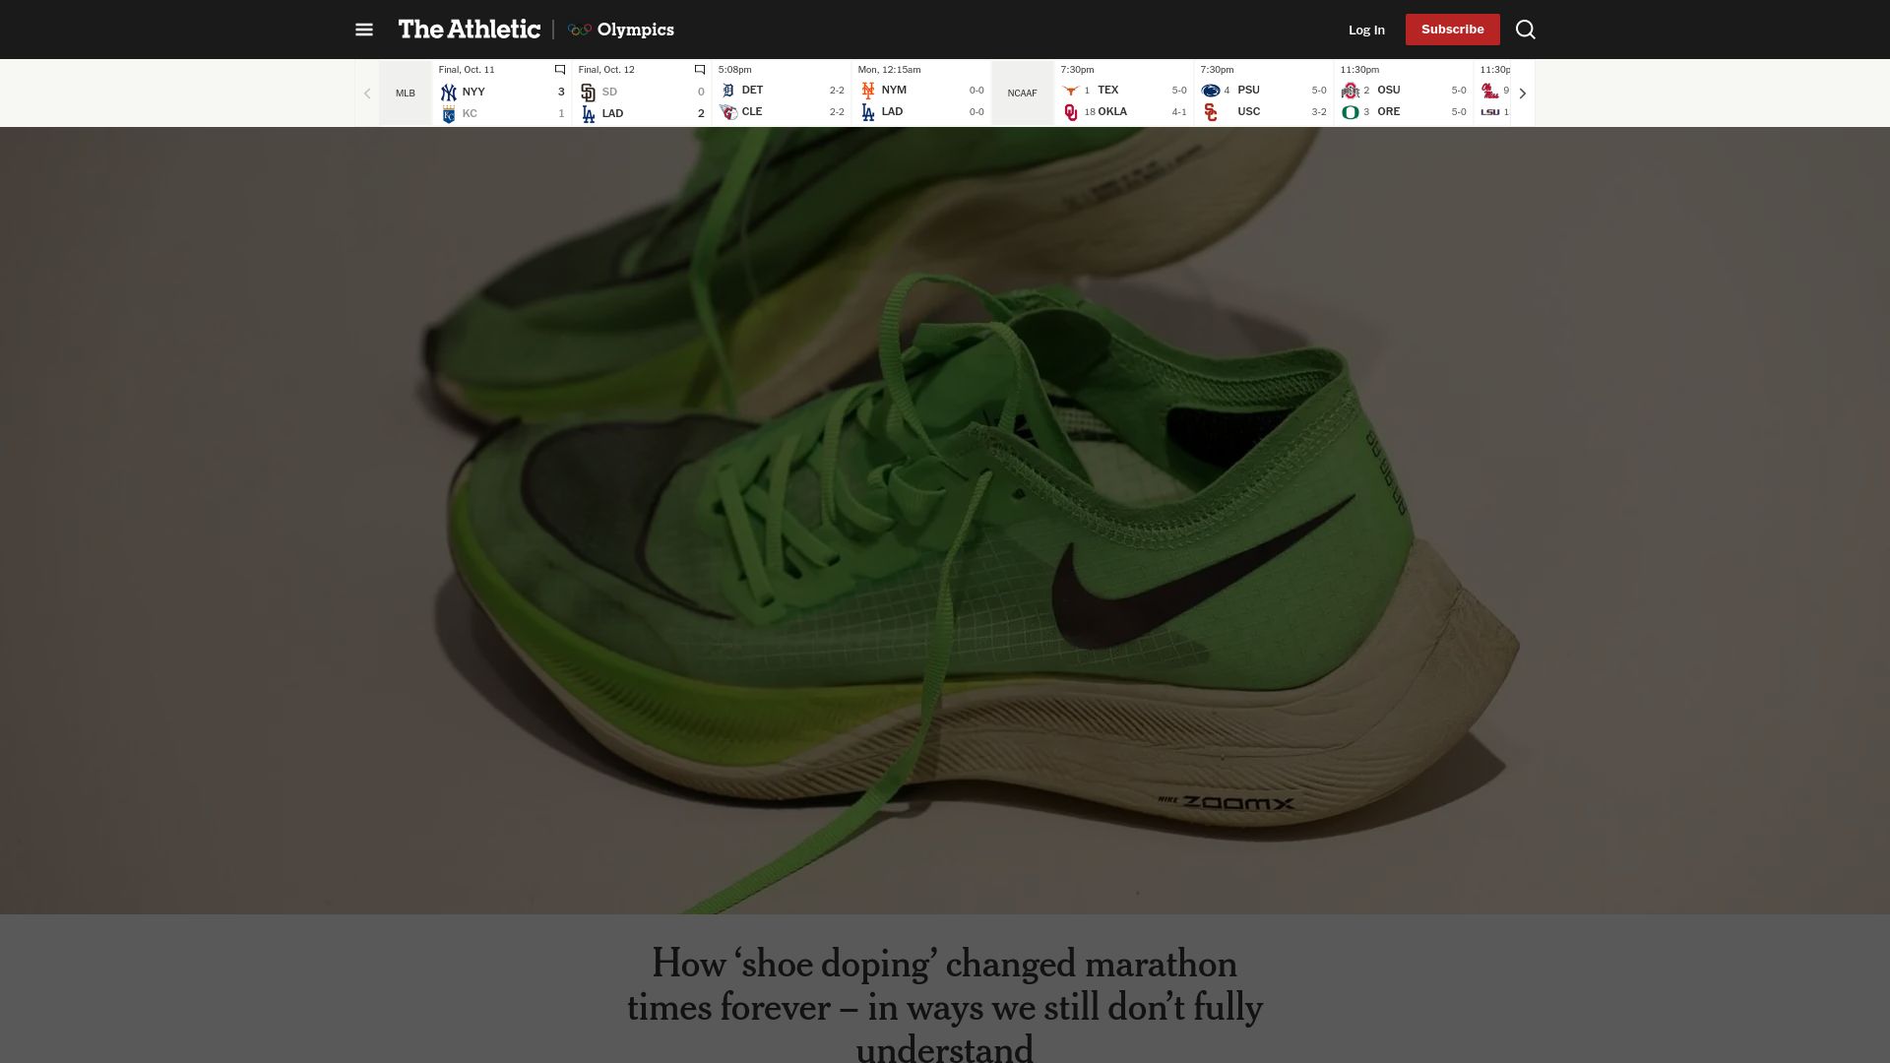Click the Guardians team logo

click(728, 112)
